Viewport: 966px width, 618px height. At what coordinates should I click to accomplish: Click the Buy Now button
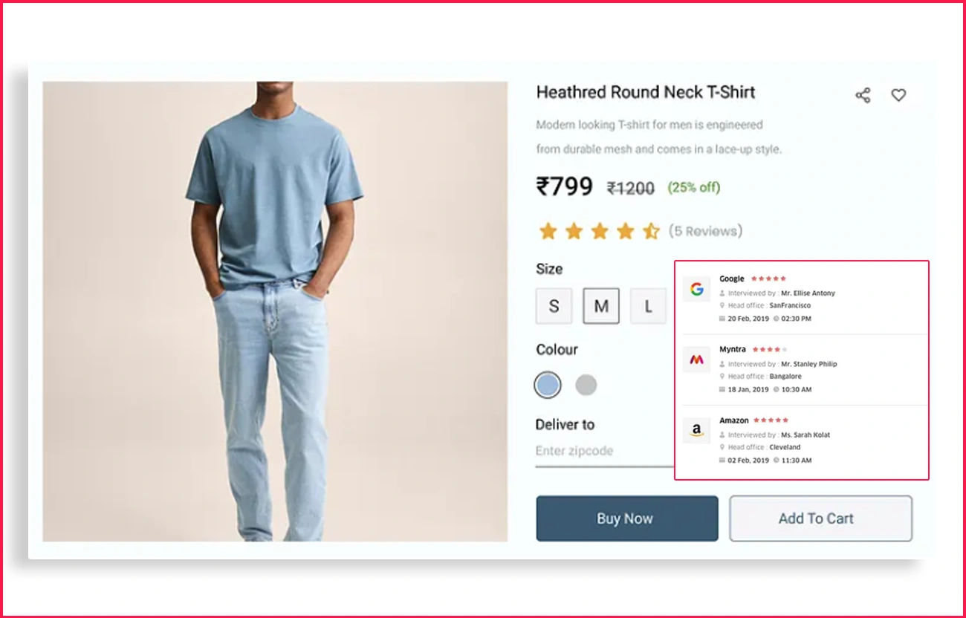627,518
